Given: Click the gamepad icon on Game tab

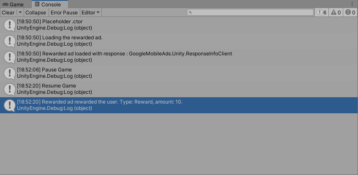Looking at the screenshot, I should tap(5, 5).
